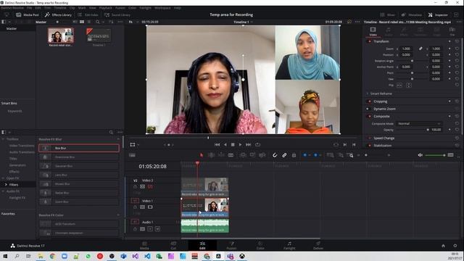Select the Video tab in Inspector
This screenshot has height=261, width=464.
(x=373, y=31)
